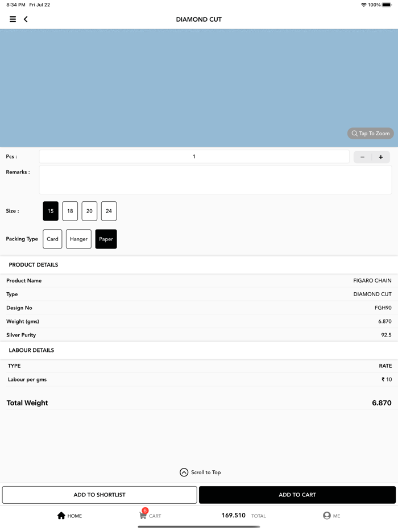Open the hamburger menu
The image size is (398, 531).
[x=13, y=19]
